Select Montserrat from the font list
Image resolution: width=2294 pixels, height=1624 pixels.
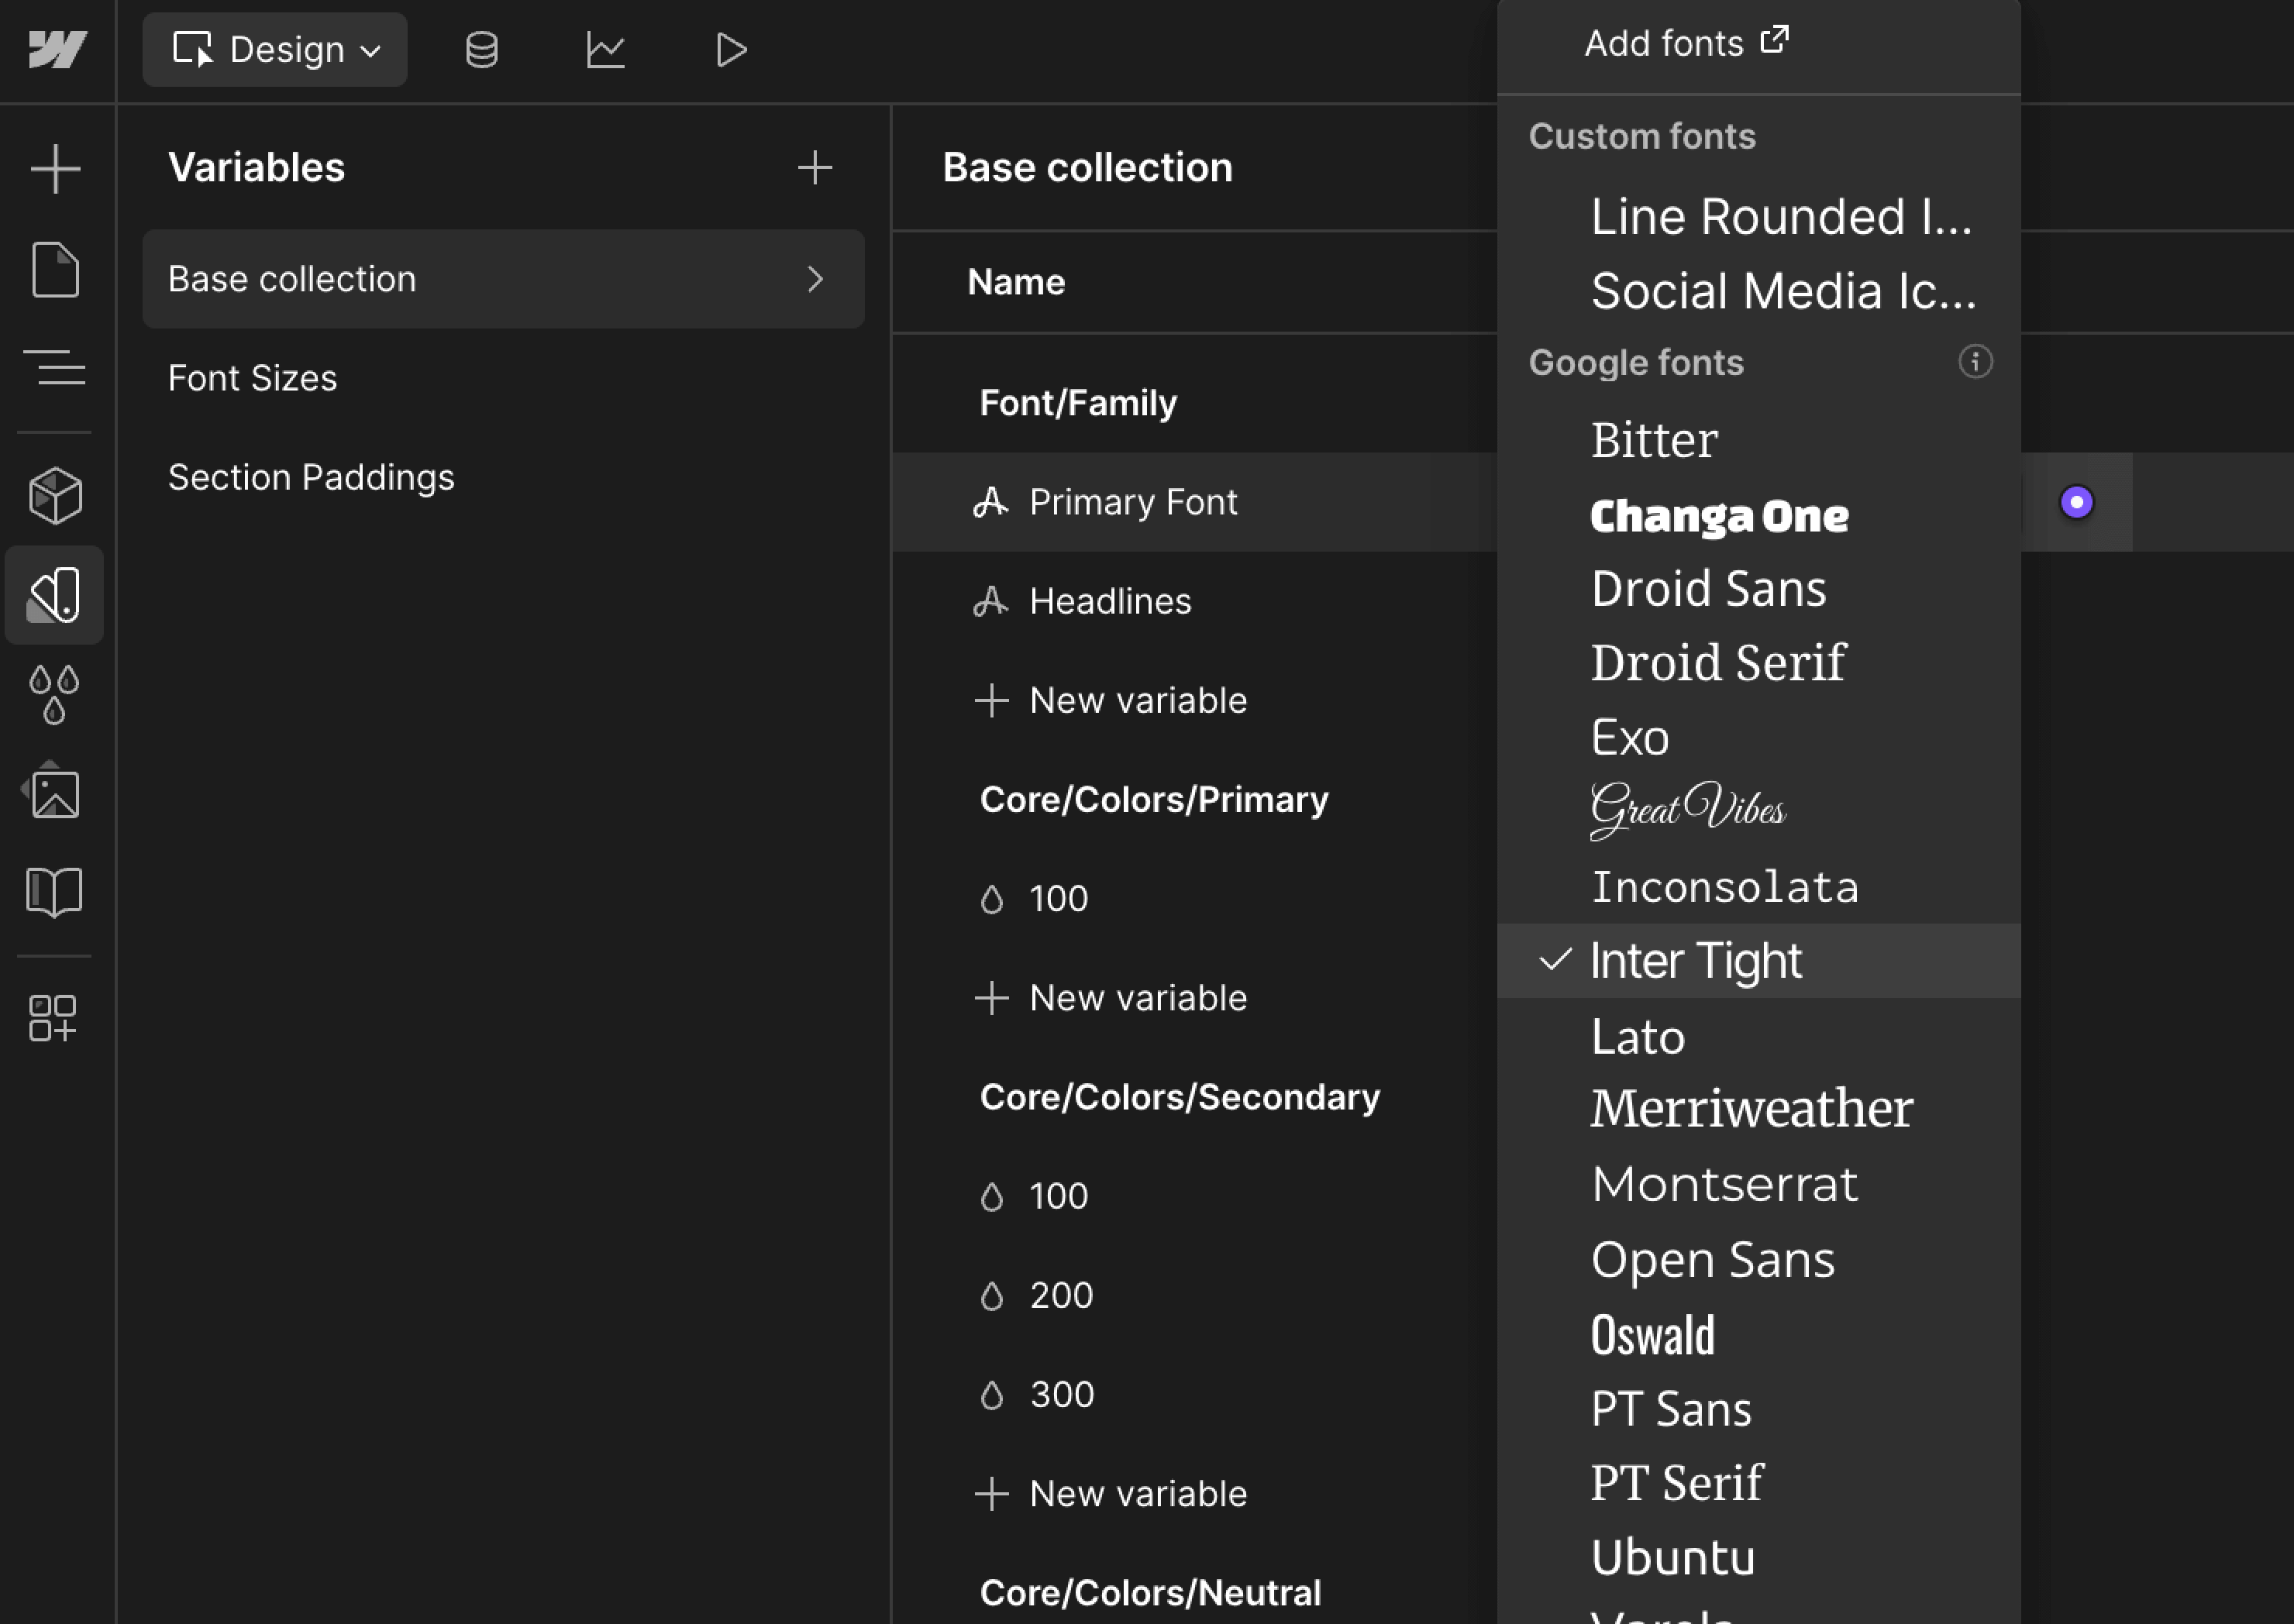[x=1724, y=1183]
